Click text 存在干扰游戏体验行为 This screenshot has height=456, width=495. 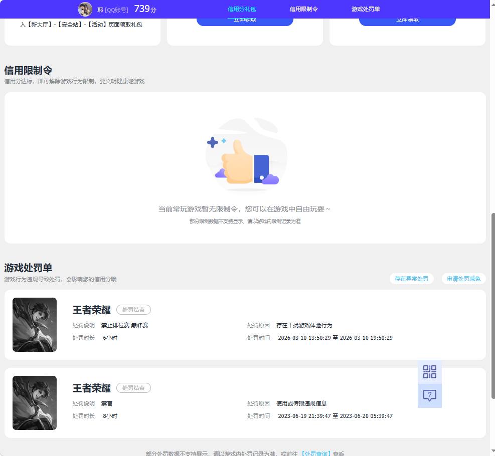[x=304, y=325]
